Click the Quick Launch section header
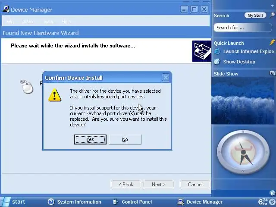Screen dimensions: 276x207 (229, 43)
